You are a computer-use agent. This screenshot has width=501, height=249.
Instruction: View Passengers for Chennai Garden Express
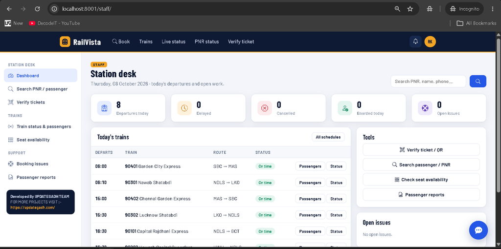(x=310, y=199)
